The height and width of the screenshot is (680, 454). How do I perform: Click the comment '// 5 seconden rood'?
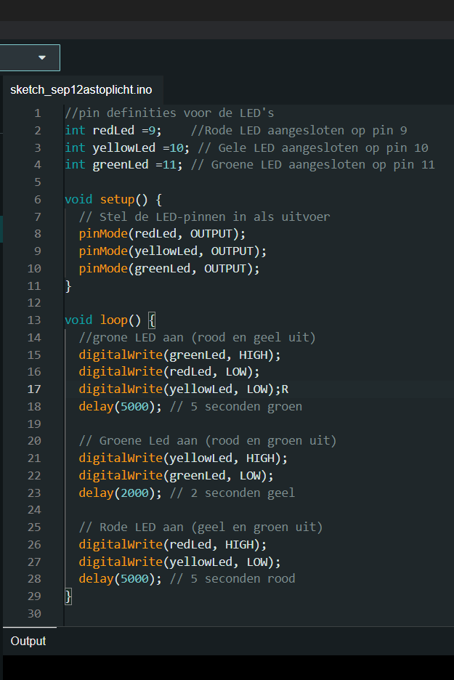point(232,578)
